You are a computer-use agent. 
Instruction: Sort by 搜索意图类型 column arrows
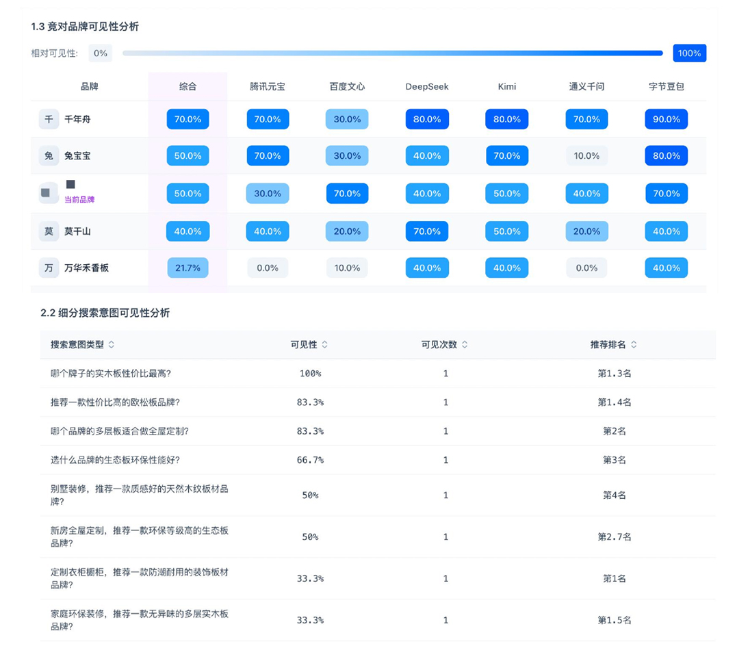tap(112, 344)
